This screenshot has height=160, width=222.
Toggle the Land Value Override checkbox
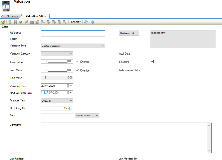(78, 70)
